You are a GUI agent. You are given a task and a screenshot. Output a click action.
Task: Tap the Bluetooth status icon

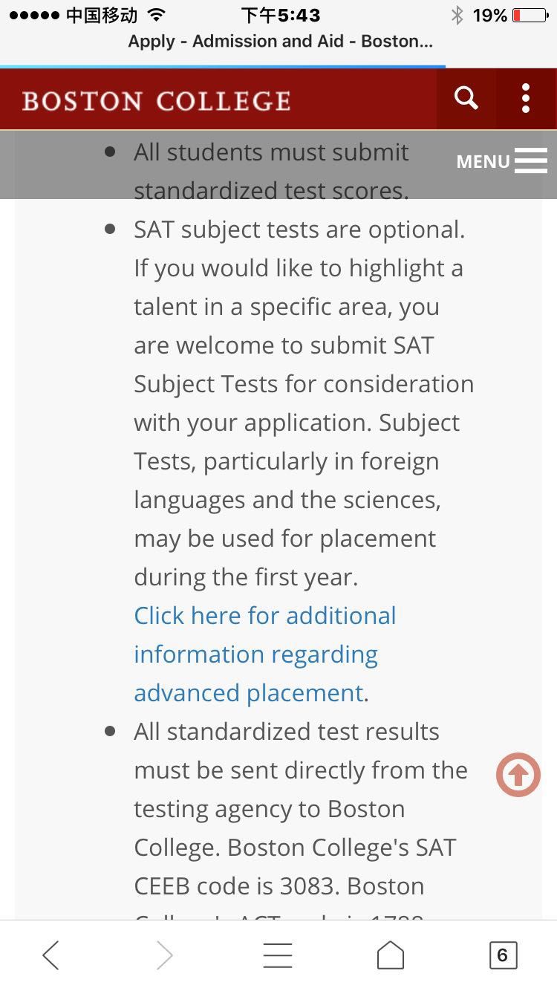pyautogui.click(x=457, y=15)
